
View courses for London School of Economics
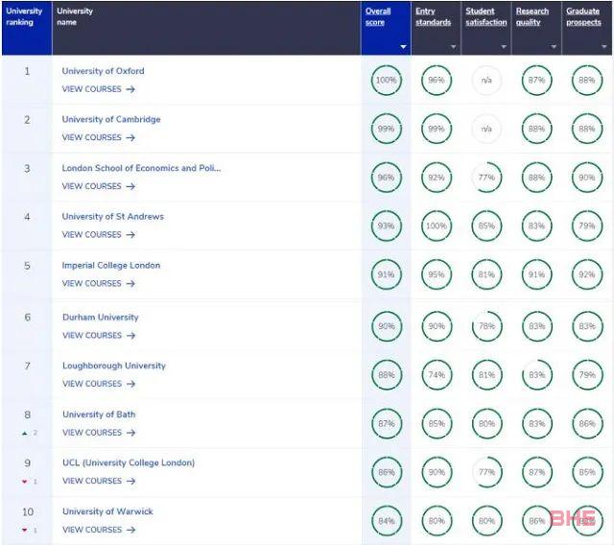pyautogui.click(x=98, y=186)
